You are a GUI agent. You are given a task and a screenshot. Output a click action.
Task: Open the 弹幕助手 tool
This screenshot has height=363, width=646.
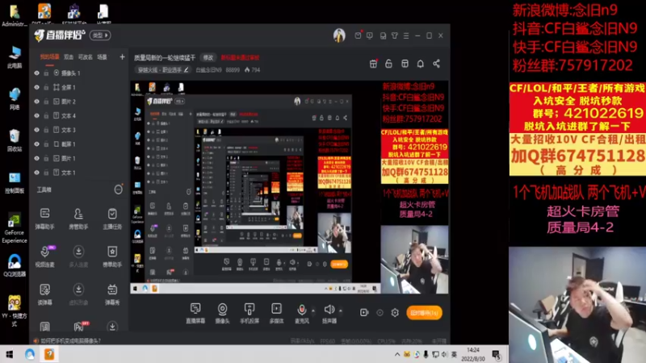tap(44, 218)
